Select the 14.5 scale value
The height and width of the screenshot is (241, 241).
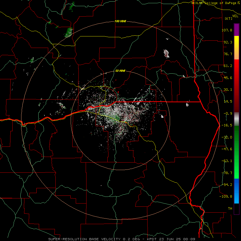pos(228,101)
